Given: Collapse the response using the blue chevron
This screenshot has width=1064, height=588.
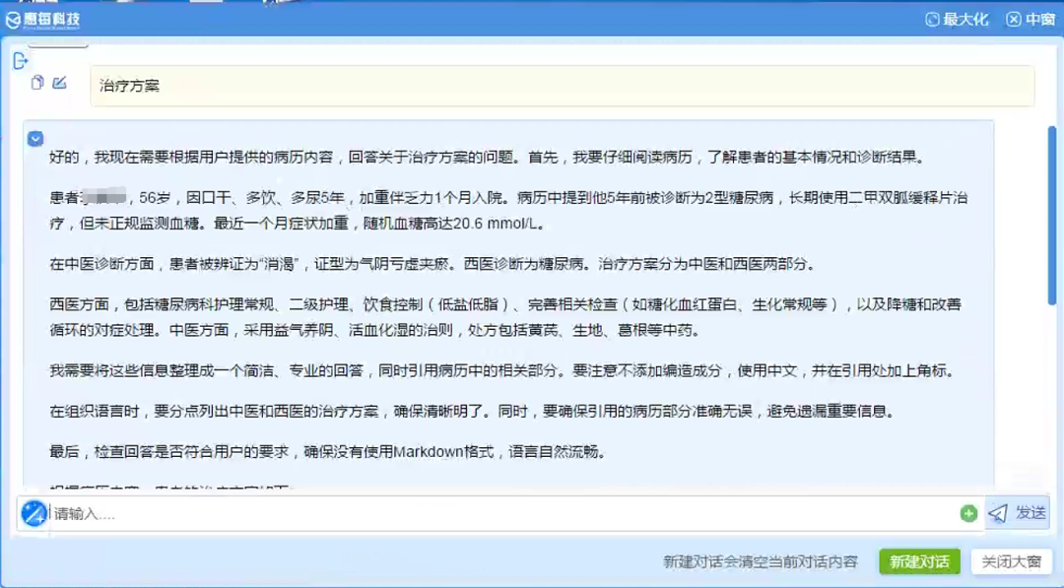Looking at the screenshot, I should point(36,138).
